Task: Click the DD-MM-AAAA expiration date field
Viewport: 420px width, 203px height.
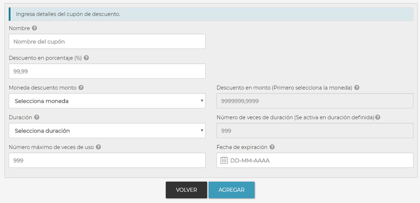Action: [x=315, y=160]
